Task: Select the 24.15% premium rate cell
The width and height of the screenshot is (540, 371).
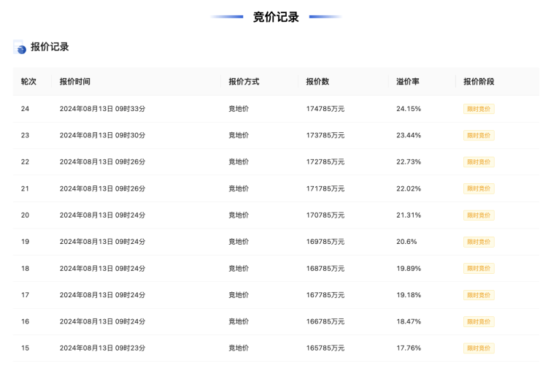Action: tap(409, 109)
